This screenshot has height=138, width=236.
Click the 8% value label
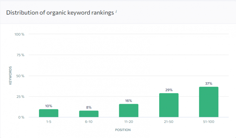click(89, 107)
